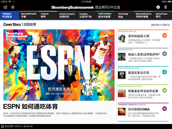
Task: Tap the crowd thumbnail for 美国人现在过得更好吗
Action: [x=122, y=57]
